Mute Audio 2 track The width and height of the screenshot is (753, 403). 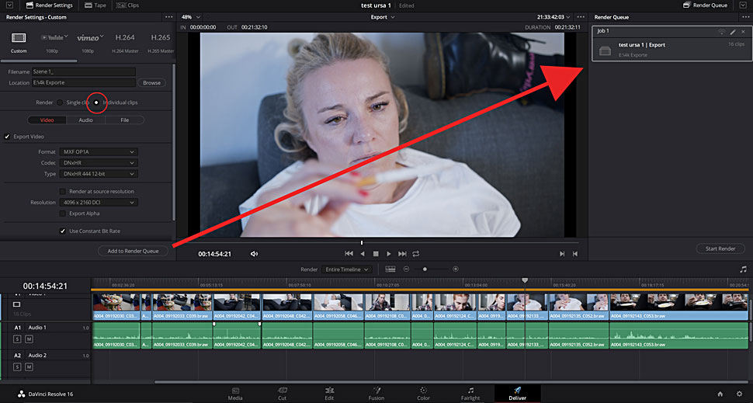29,367
